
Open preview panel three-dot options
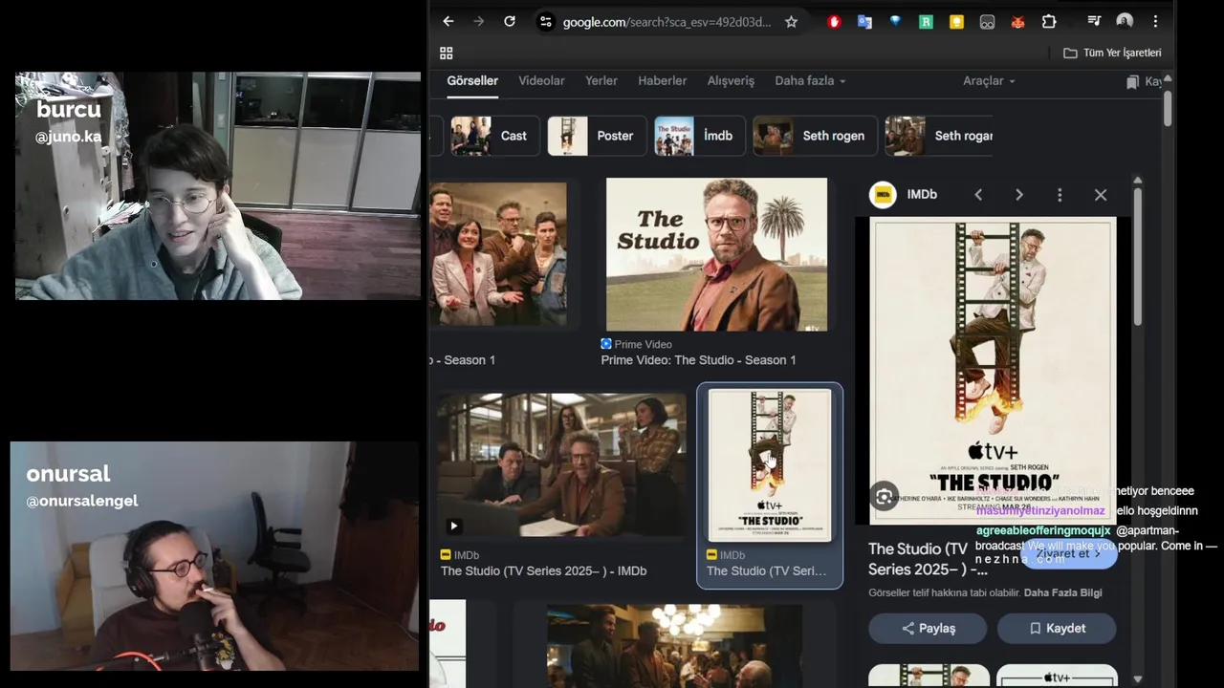point(1060,195)
